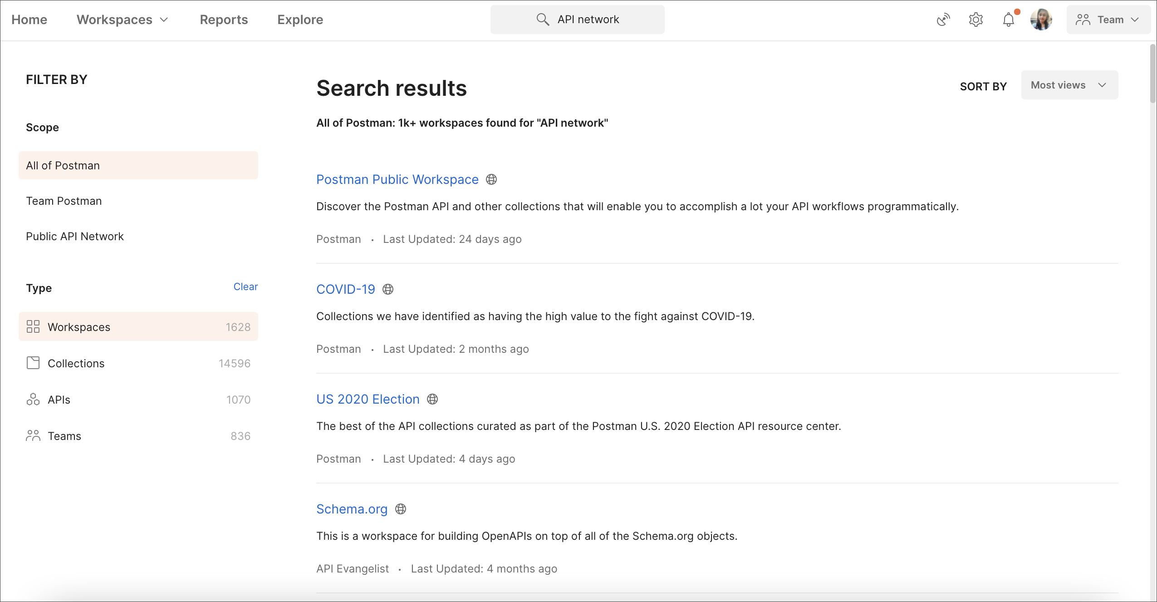
Task: Open notifications bell icon
Action: [x=1009, y=20]
